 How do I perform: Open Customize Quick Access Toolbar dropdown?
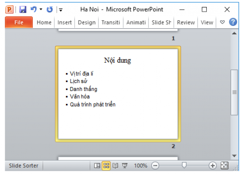coord(60,9)
